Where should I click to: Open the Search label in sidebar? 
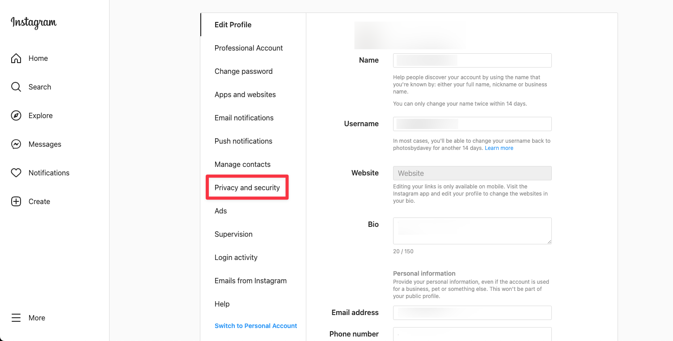[40, 87]
